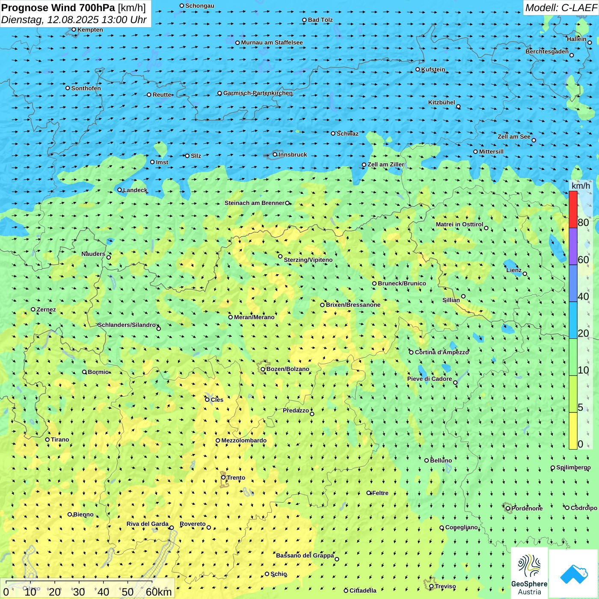This screenshot has height=599, width=599.
Task: Click the Mezzolombardo label
Action: tap(244, 440)
